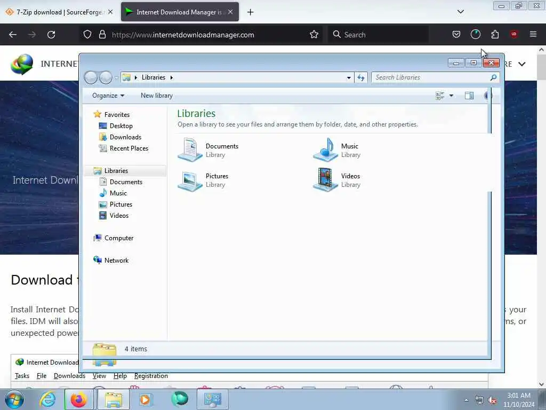
Task: Expand the address bar history dropdown
Action: [349, 78]
